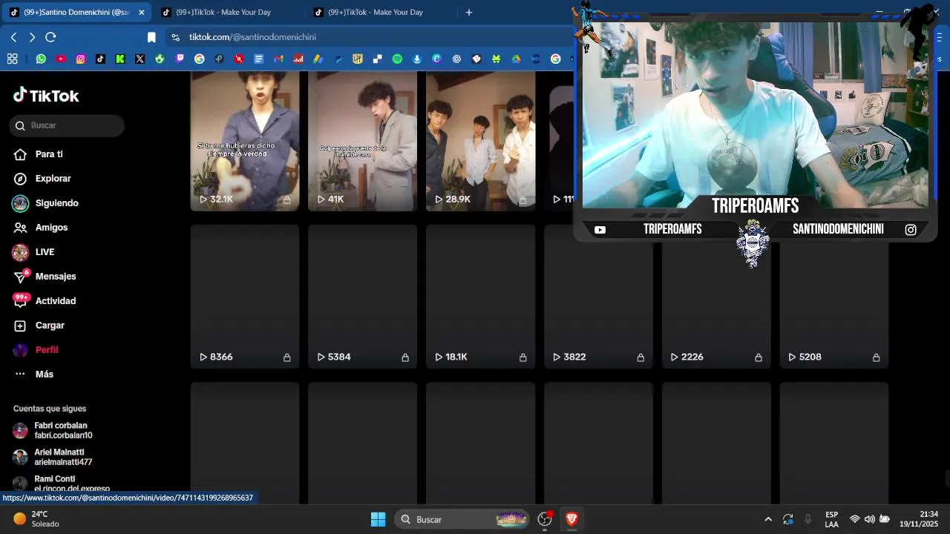The height and width of the screenshot is (534, 950).
Task: Click the TikTok Buscar search field
Action: click(67, 125)
